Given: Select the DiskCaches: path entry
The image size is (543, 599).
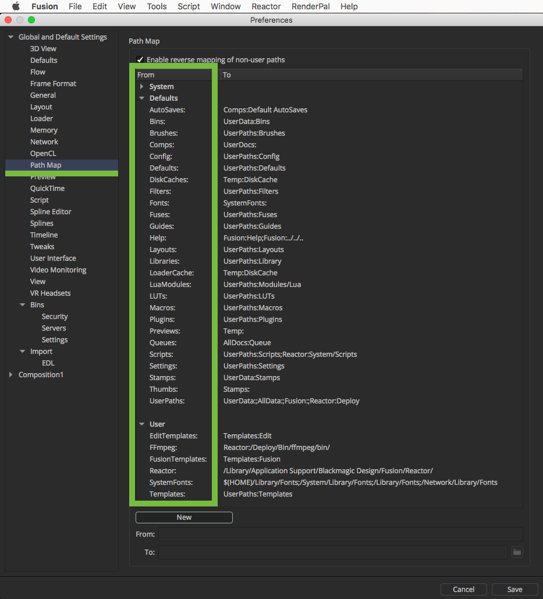Looking at the screenshot, I should click(x=169, y=180).
